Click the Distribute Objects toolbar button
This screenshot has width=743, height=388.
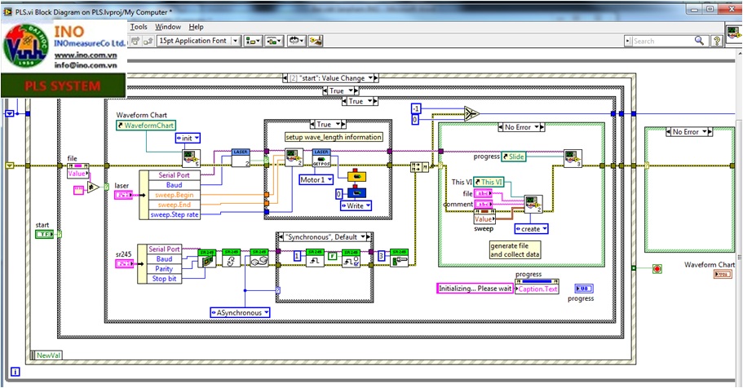click(x=274, y=41)
